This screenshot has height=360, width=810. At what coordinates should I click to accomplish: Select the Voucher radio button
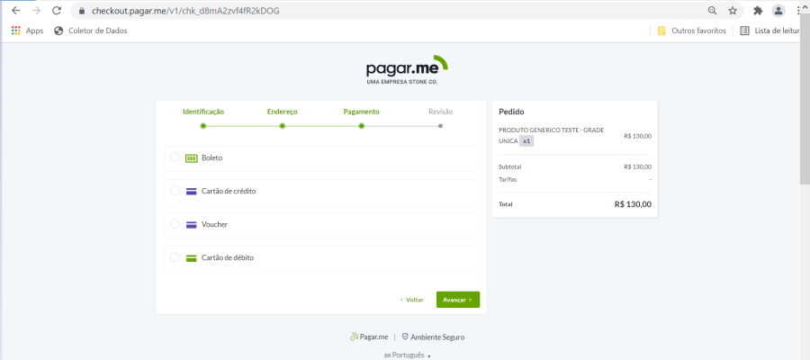pos(175,223)
